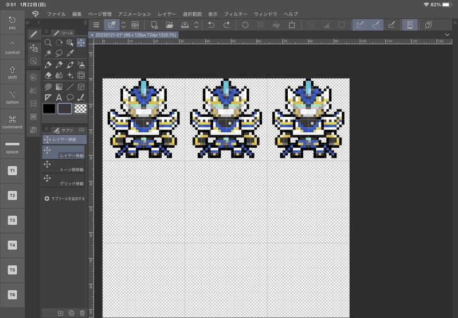Open the アニメーション menu
This screenshot has height=318, width=458.
[x=134, y=14]
